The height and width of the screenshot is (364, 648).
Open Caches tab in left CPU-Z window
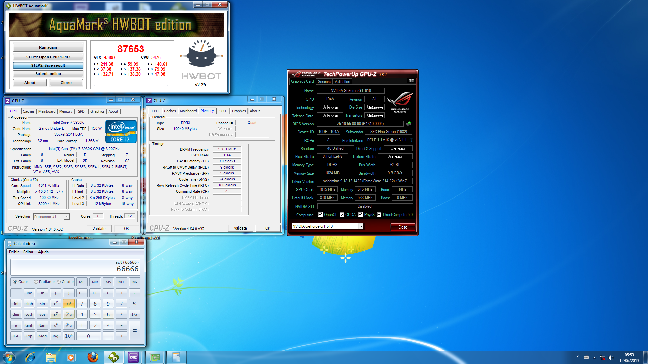[29, 111]
